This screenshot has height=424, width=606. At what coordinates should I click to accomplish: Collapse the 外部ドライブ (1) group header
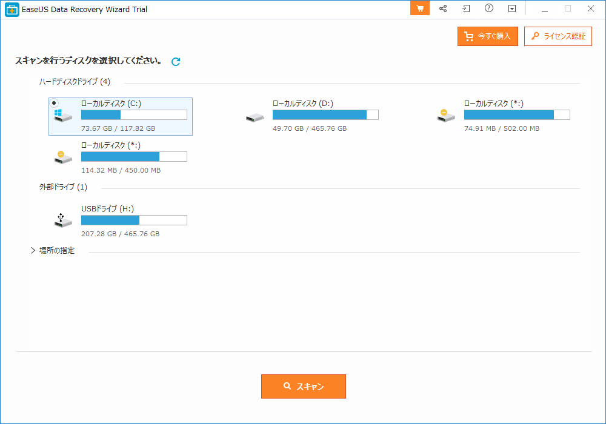[x=63, y=187]
